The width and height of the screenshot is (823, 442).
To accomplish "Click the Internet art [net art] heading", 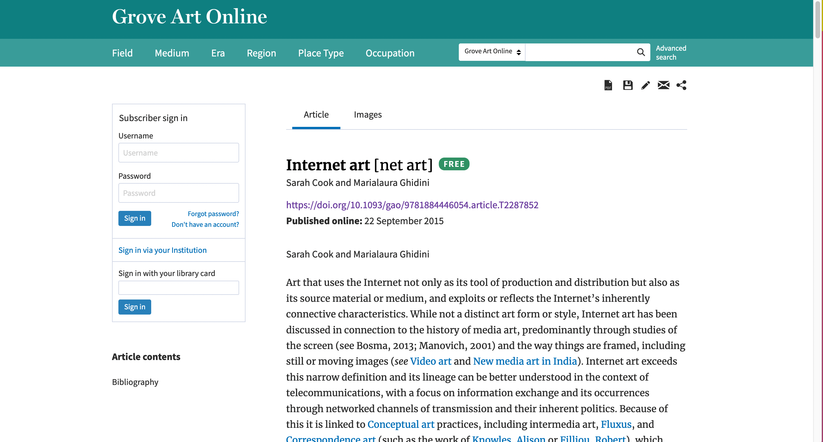I will coord(359,165).
